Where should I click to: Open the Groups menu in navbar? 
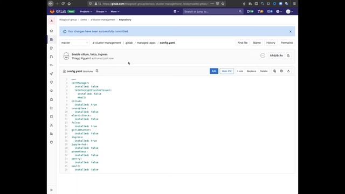tap(101, 11)
